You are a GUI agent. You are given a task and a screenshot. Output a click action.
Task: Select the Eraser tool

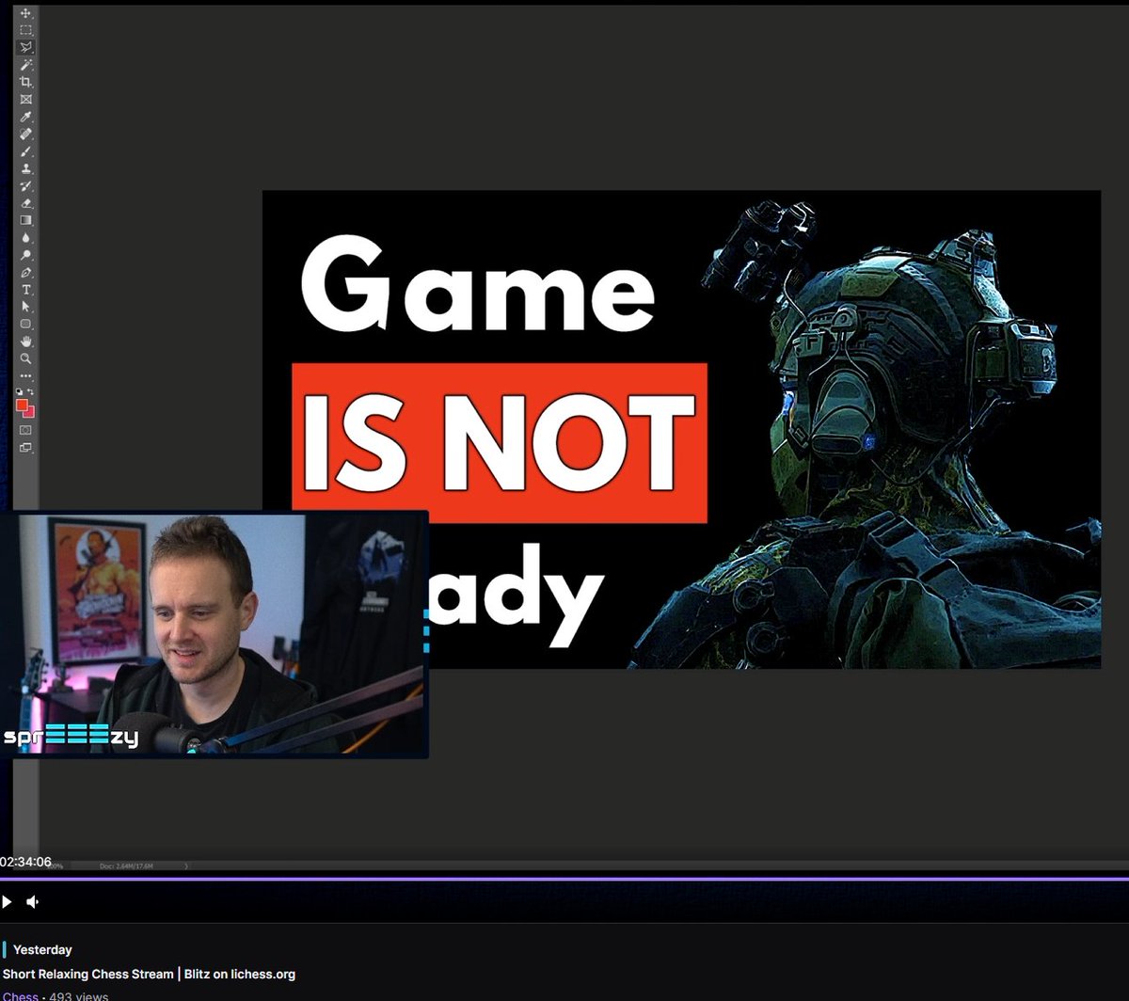[x=26, y=202]
